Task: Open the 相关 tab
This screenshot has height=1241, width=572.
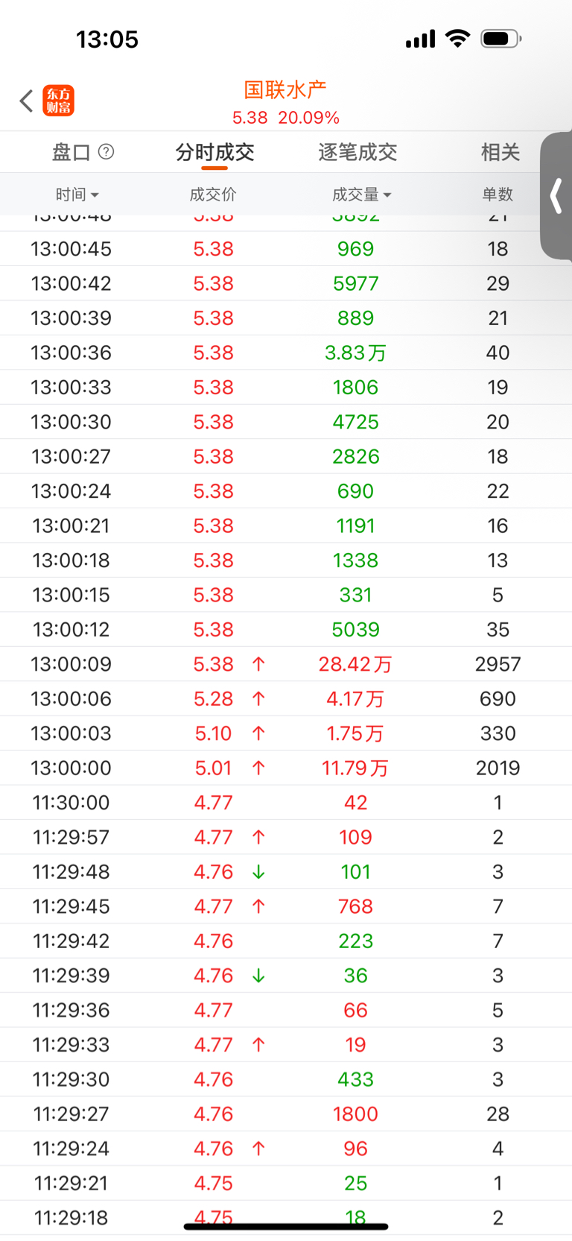Action: click(x=500, y=152)
